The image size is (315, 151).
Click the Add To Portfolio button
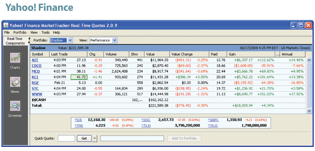point(184,138)
